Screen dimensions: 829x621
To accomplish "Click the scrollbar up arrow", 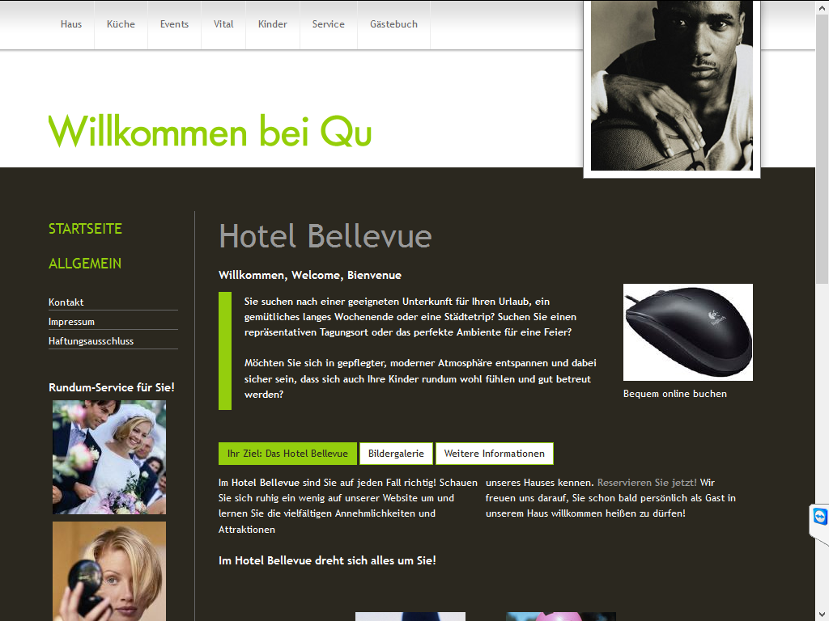I will [823, 6].
